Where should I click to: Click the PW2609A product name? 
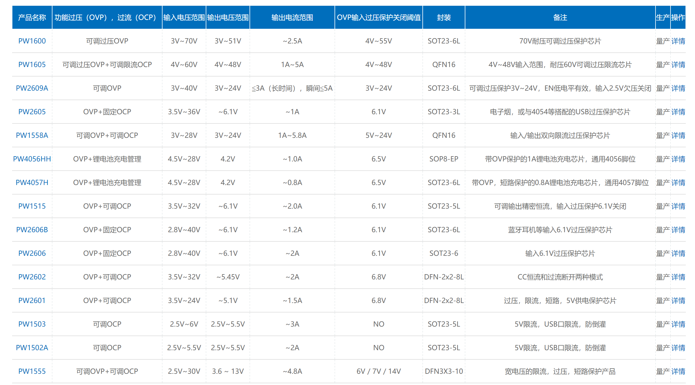32,88
